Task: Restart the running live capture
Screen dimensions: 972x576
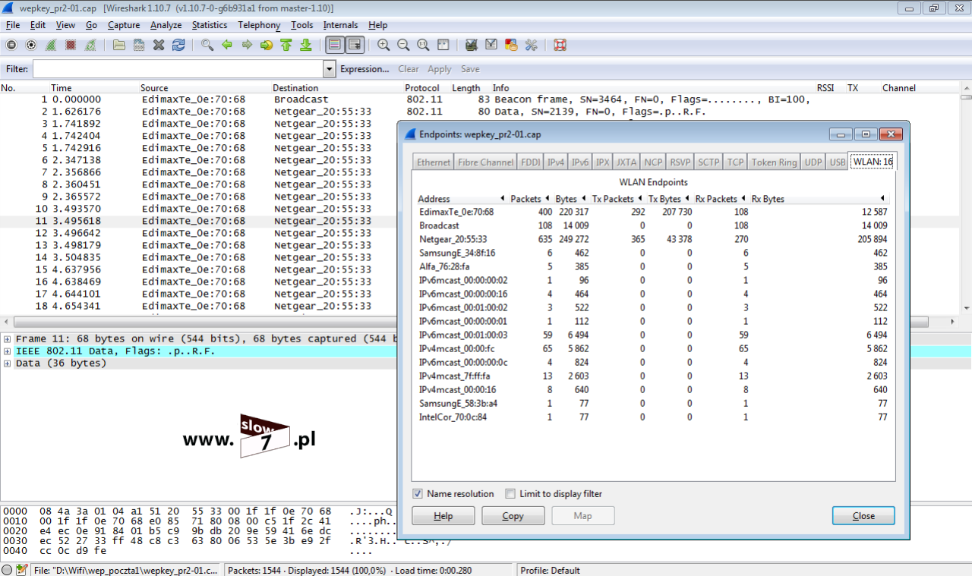Action: point(90,45)
